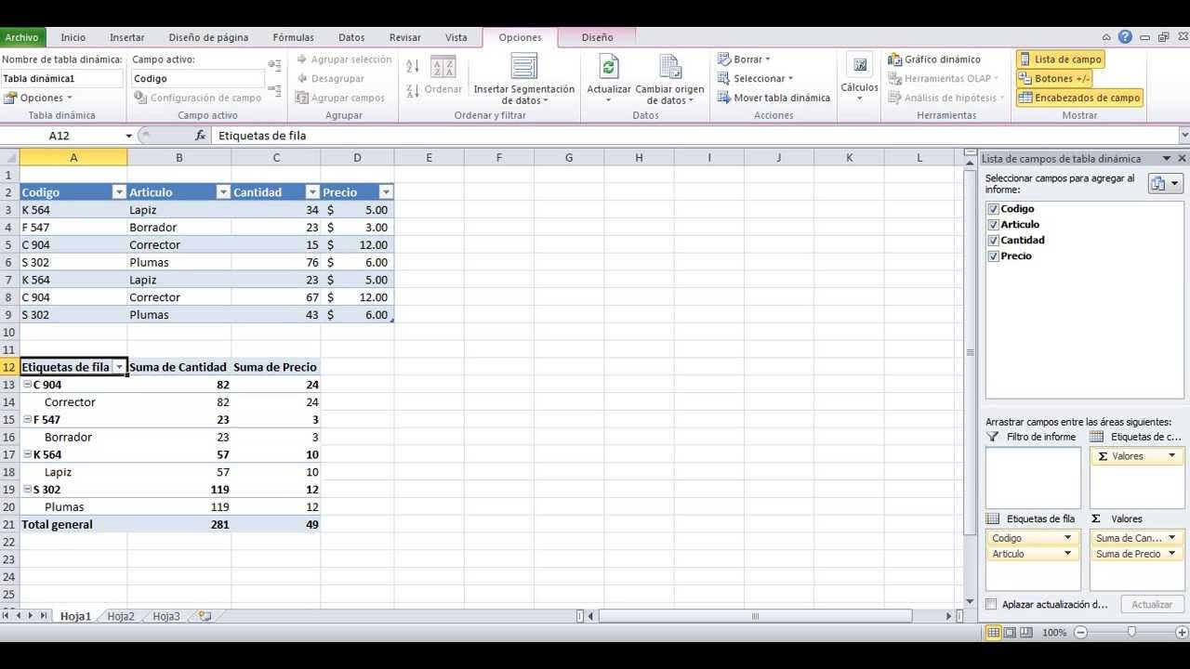This screenshot has height=669, width=1190.
Task: Open Etiquetas de fila filter dropdown
Action: [x=119, y=367]
